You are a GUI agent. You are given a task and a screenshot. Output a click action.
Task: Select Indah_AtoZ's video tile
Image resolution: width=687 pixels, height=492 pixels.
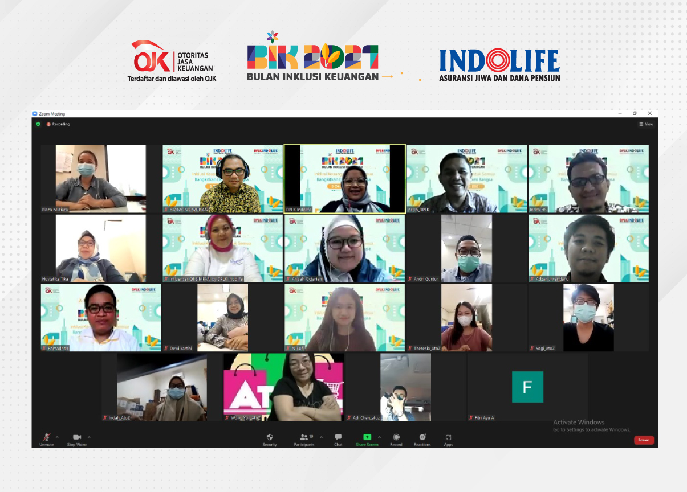[x=162, y=387]
